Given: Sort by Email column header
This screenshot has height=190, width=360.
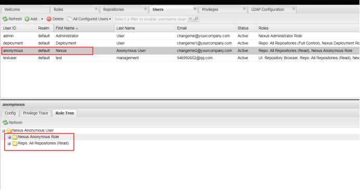Looking at the screenshot, I should (x=205, y=28).
